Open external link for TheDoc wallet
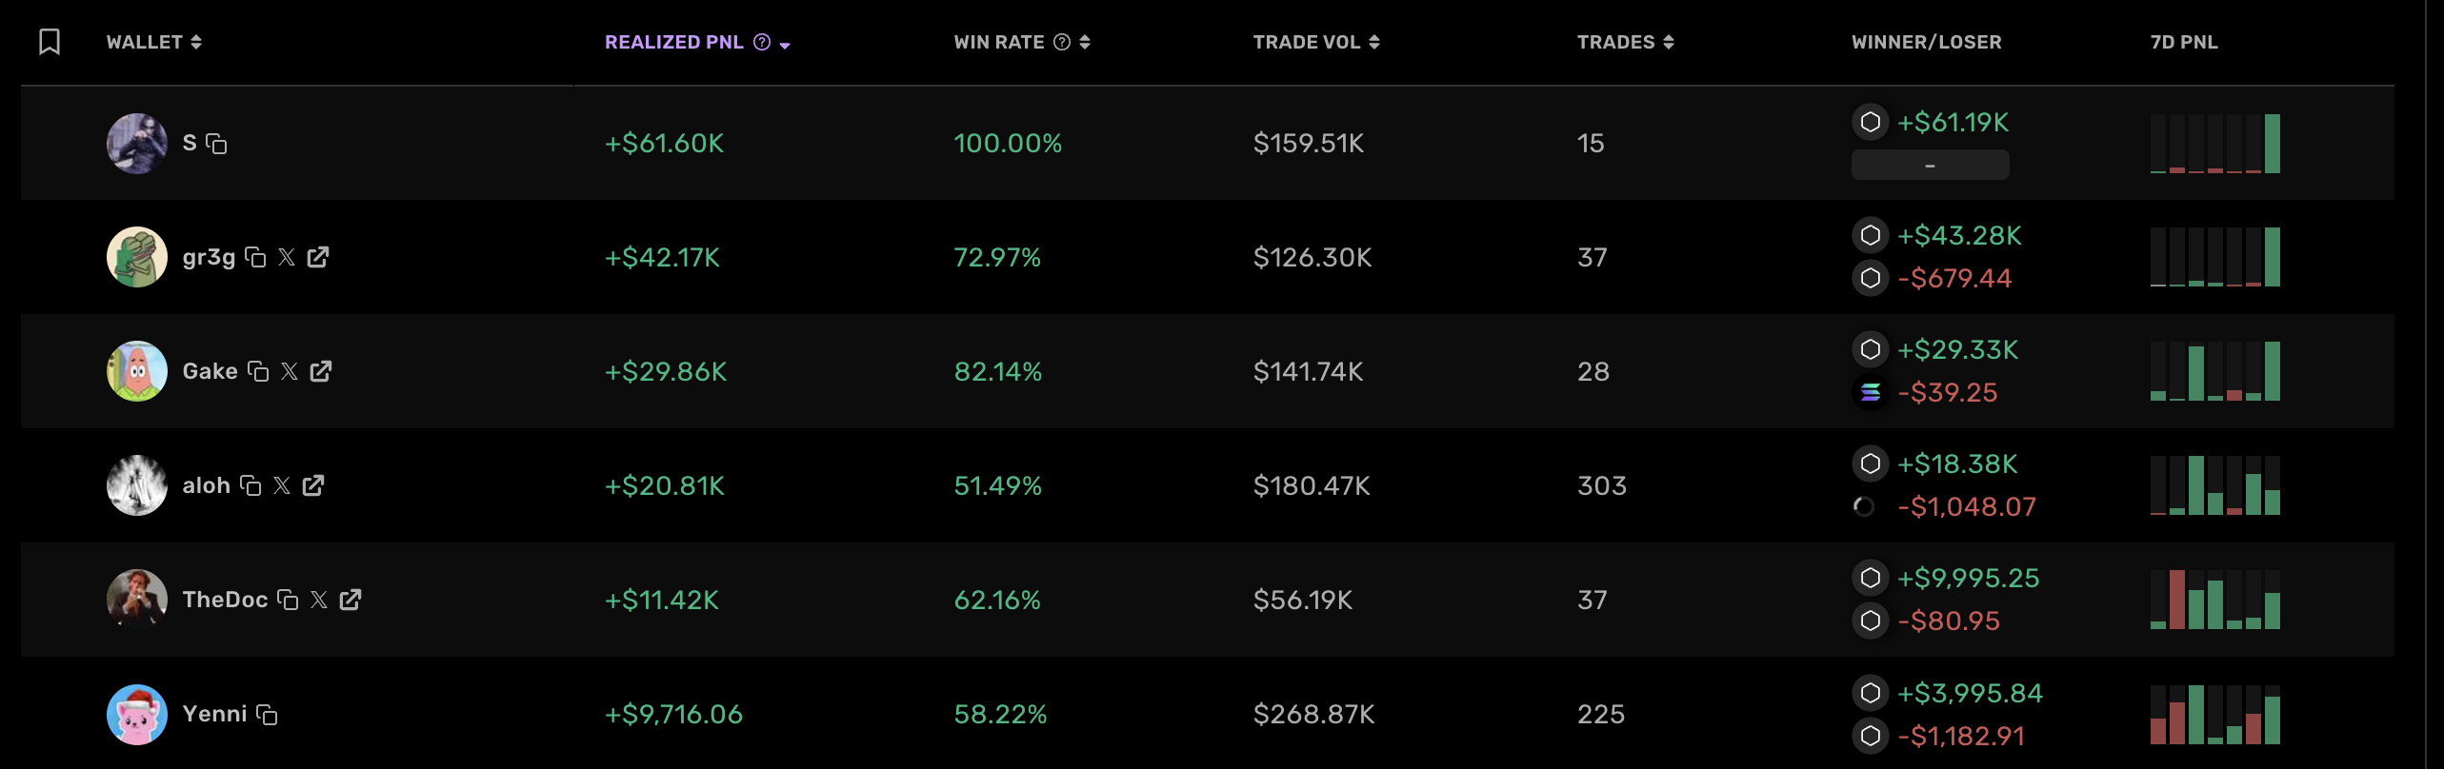The image size is (2444, 769). [351, 600]
